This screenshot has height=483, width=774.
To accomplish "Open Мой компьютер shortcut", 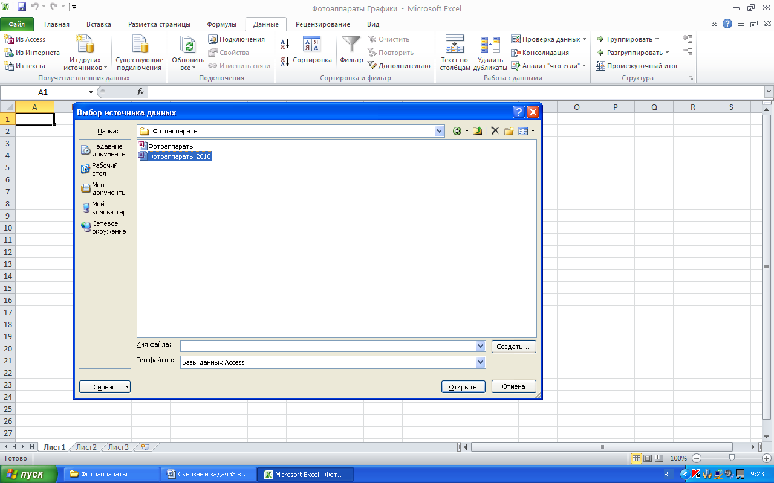I will [x=104, y=208].
